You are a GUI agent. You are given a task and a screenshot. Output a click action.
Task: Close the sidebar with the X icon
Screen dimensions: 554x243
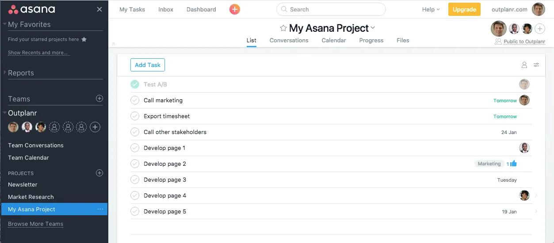(99, 9)
